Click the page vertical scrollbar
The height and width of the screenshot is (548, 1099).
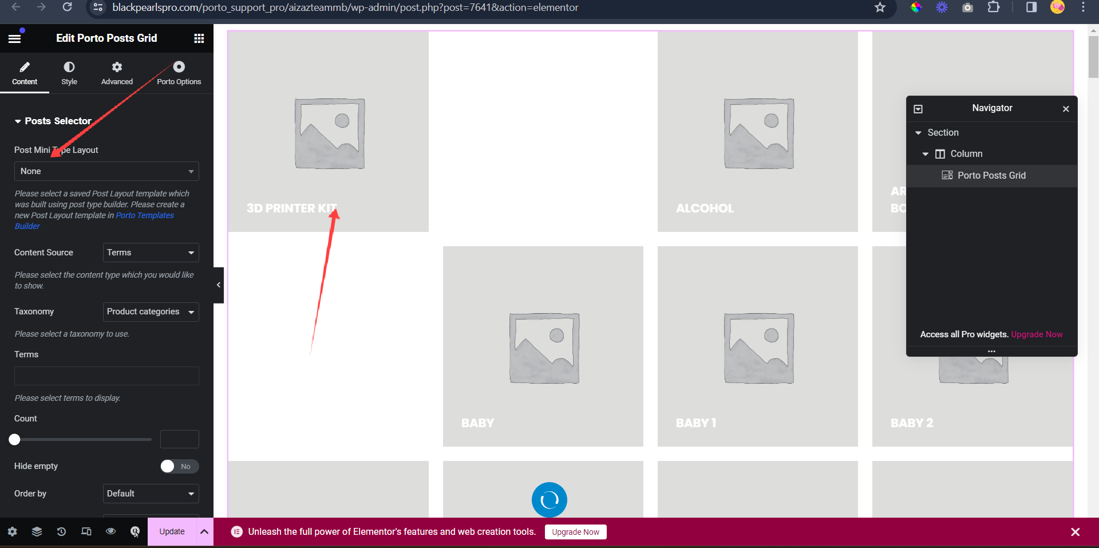[x=1093, y=56]
